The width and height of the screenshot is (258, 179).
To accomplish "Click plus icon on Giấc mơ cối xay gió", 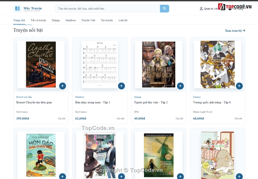I will 180,176.
